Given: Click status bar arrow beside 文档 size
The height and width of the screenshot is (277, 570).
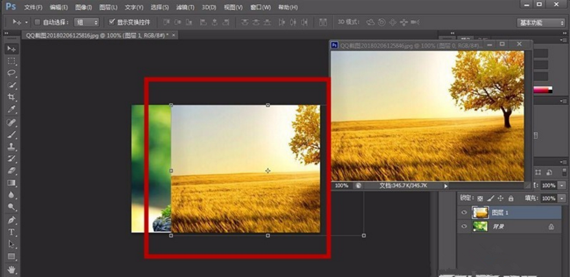Looking at the screenshot, I should [446, 186].
